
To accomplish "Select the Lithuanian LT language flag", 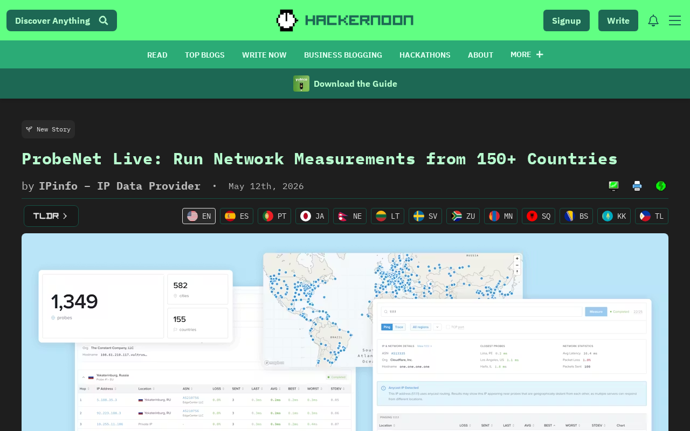I will pos(388,216).
